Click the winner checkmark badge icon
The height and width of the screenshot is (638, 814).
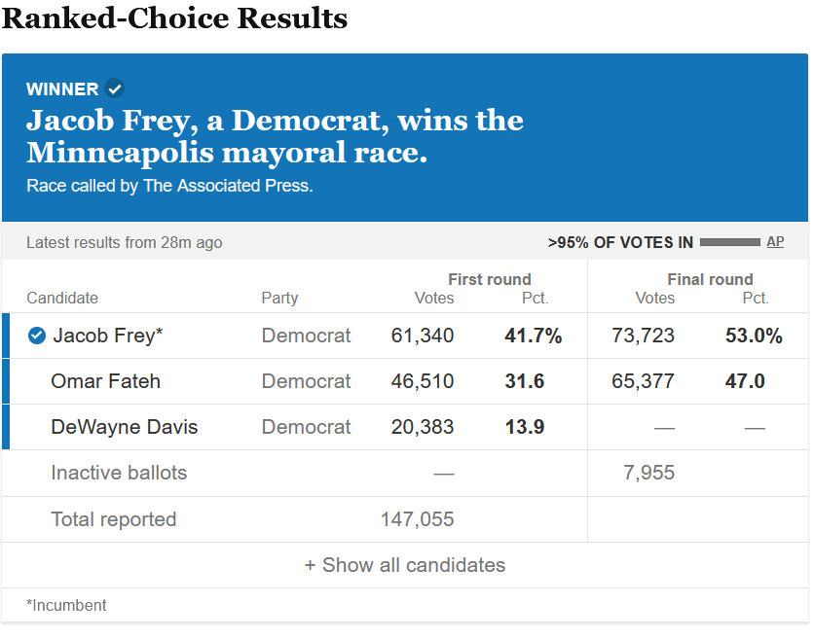(115, 89)
